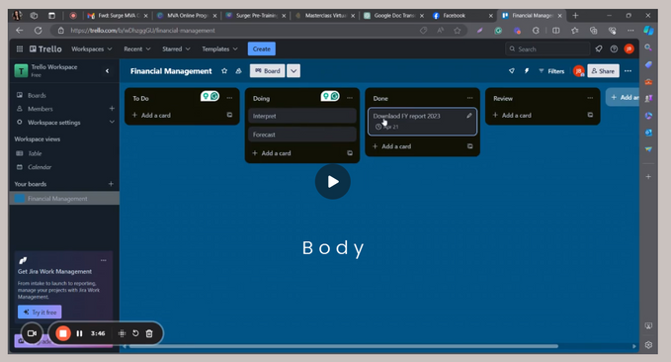Image resolution: width=671 pixels, height=362 pixels.
Task: Open Download FY report 2023 card
Action: pyautogui.click(x=422, y=122)
